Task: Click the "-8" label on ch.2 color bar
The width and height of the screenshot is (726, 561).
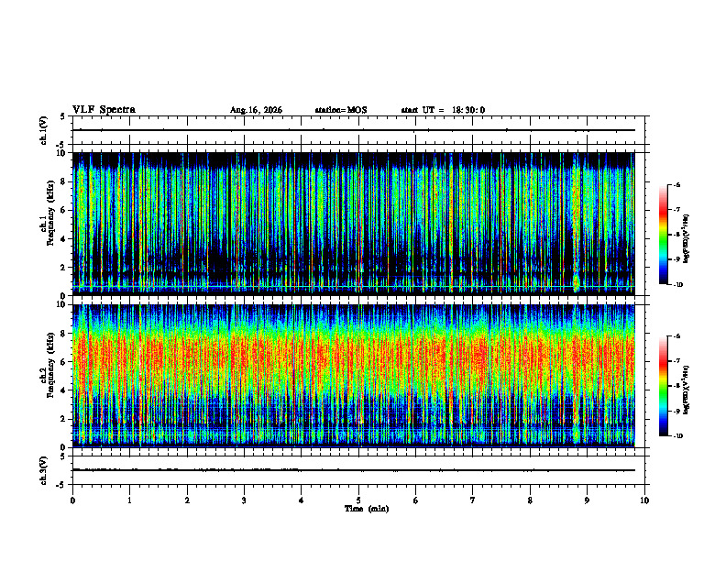Action: click(676, 386)
